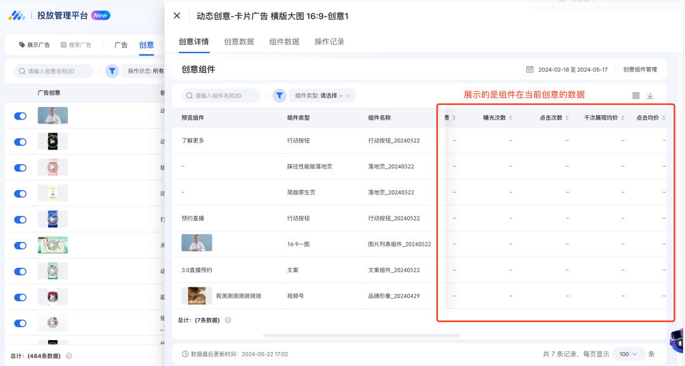
Task: Clear the 组件类型 filter using its X icon
Action: click(x=348, y=96)
